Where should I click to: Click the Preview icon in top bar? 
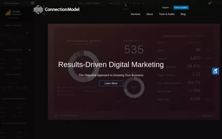(125, 4)
